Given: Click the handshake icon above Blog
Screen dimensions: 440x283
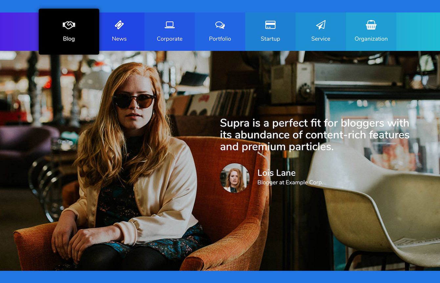Looking at the screenshot, I should tap(69, 25).
